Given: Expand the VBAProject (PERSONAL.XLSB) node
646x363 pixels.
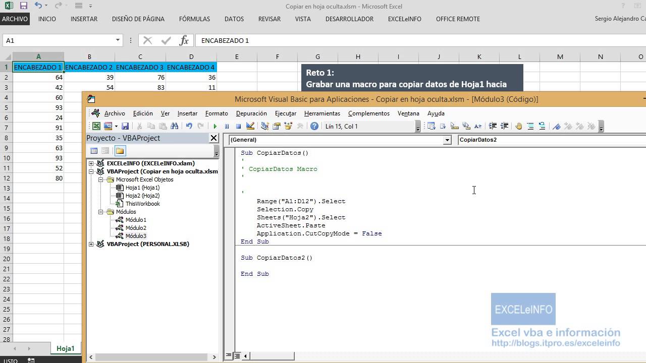Looking at the screenshot, I should click(91, 244).
